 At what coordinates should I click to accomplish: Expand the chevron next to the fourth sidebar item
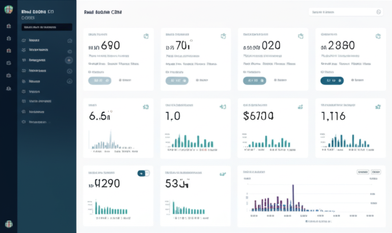click(x=69, y=71)
